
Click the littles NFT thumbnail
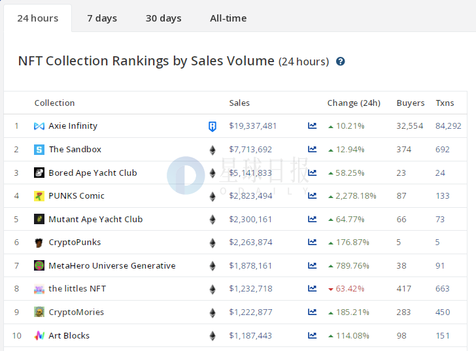pyautogui.click(x=39, y=289)
